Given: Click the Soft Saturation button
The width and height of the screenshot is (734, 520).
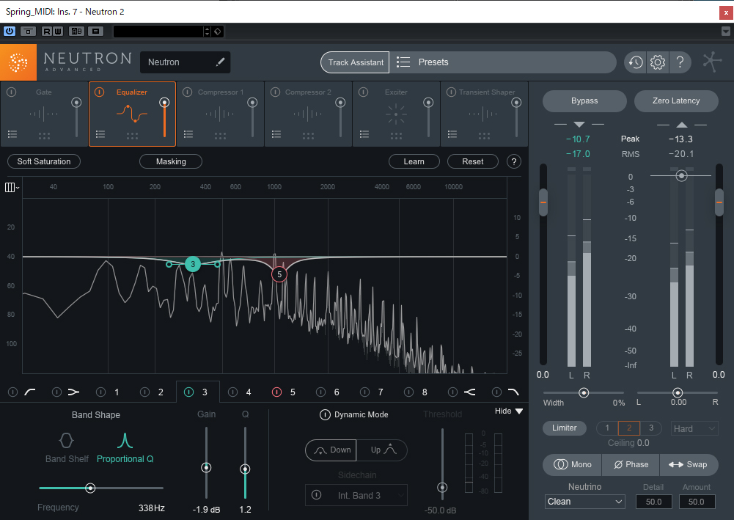Looking at the screenshot, I should click(x=44, y=161).
